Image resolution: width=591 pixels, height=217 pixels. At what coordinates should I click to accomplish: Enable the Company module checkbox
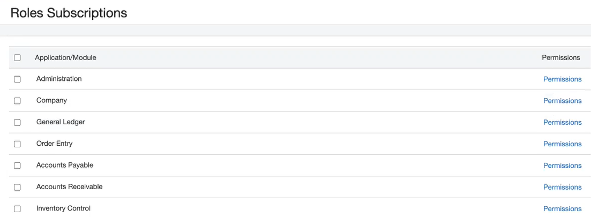[17, 101]
